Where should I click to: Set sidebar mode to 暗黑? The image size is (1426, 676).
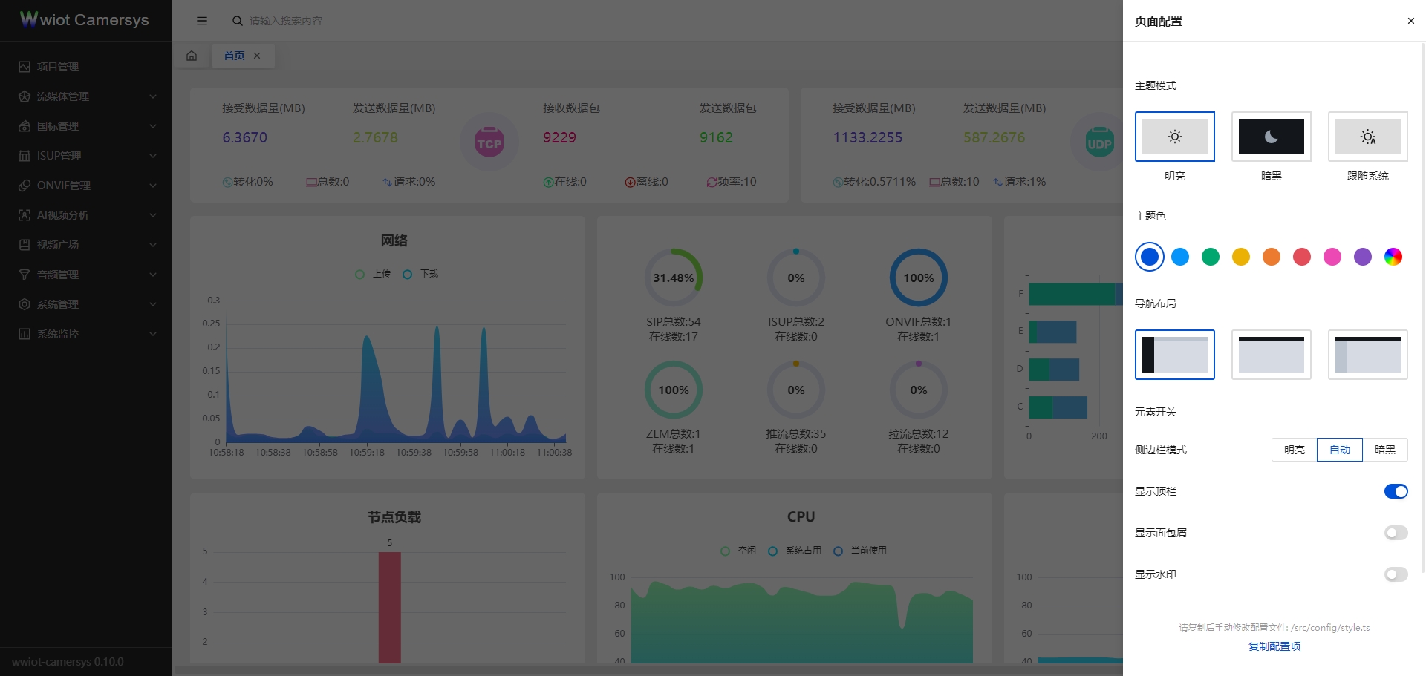click(1384, 450)
